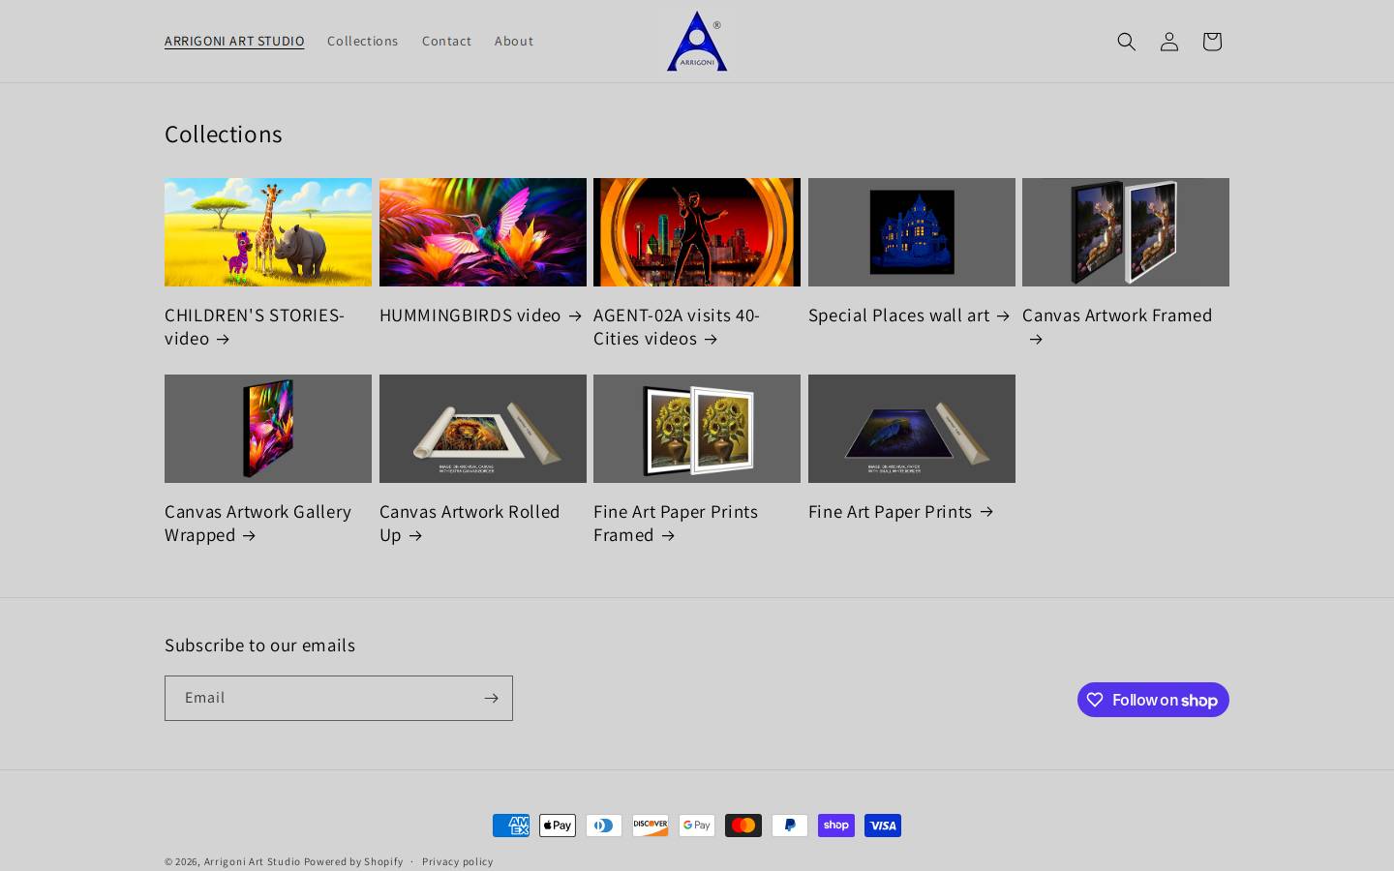Open ARRIGONI ART STUDIO home link
The width and height of the screenshot is (1394, 871).
point(234,41)
